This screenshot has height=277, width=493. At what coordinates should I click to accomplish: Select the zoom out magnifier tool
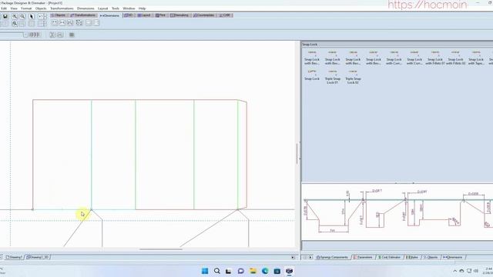click(22, 16)
